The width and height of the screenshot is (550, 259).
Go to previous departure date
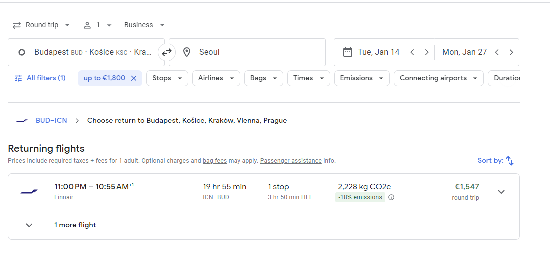[412, 52]
